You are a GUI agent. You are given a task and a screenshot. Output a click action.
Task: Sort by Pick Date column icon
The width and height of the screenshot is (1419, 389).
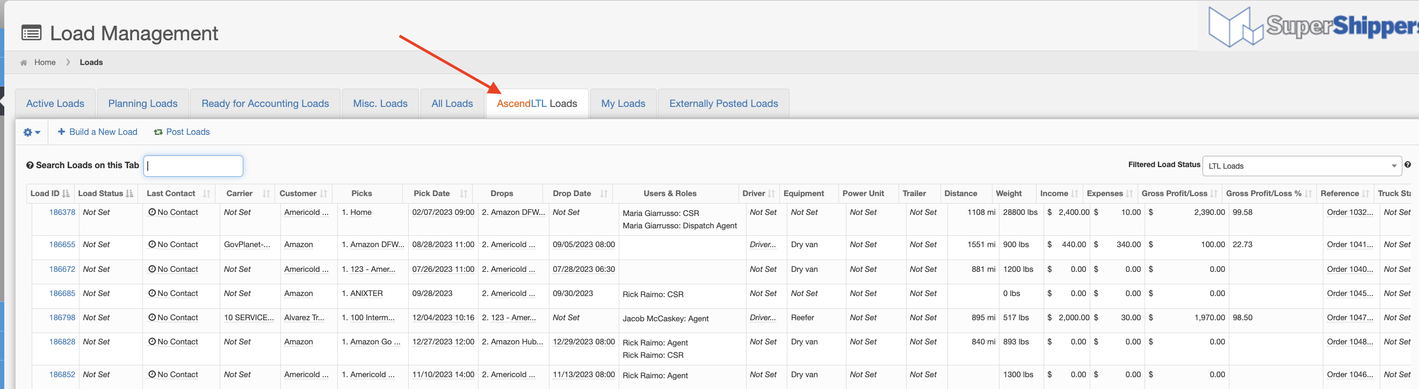[x=464, y=194]
